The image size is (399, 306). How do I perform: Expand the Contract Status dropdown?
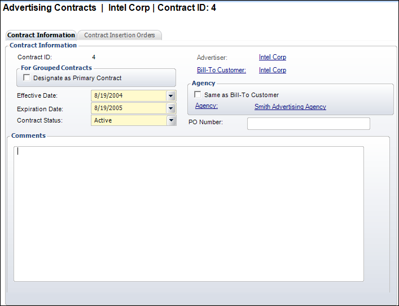point(171,120)
